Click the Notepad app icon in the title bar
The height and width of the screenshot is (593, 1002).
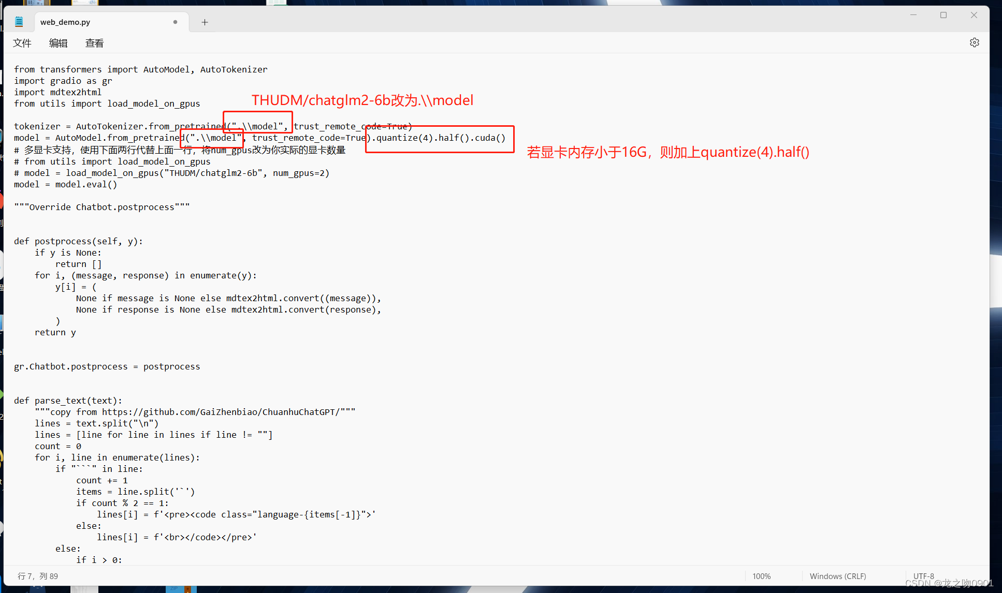tap(19, 22)
